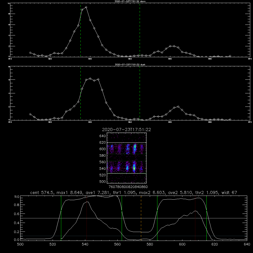Click the y-axis label 520 beside detector image

[102, 175]
